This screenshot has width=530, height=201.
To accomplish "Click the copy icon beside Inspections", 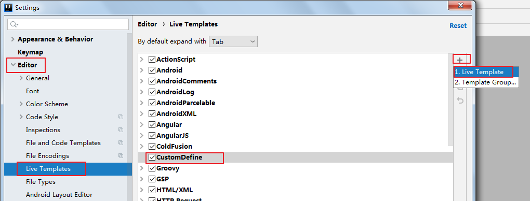I will click(x=121, y=130).
